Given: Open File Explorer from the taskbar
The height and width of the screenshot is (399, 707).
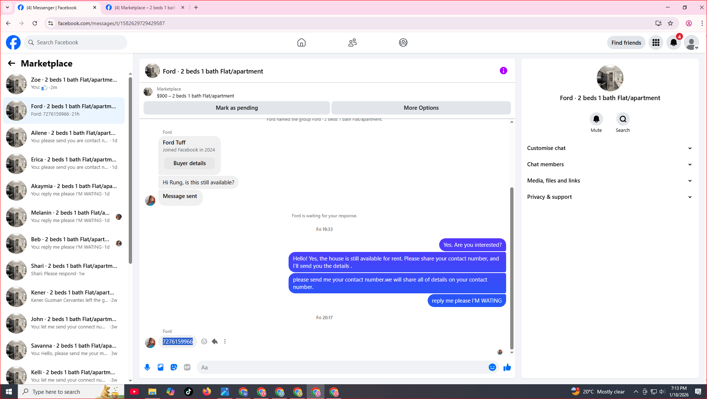Looking at the screenshot, I should [152, 392].
